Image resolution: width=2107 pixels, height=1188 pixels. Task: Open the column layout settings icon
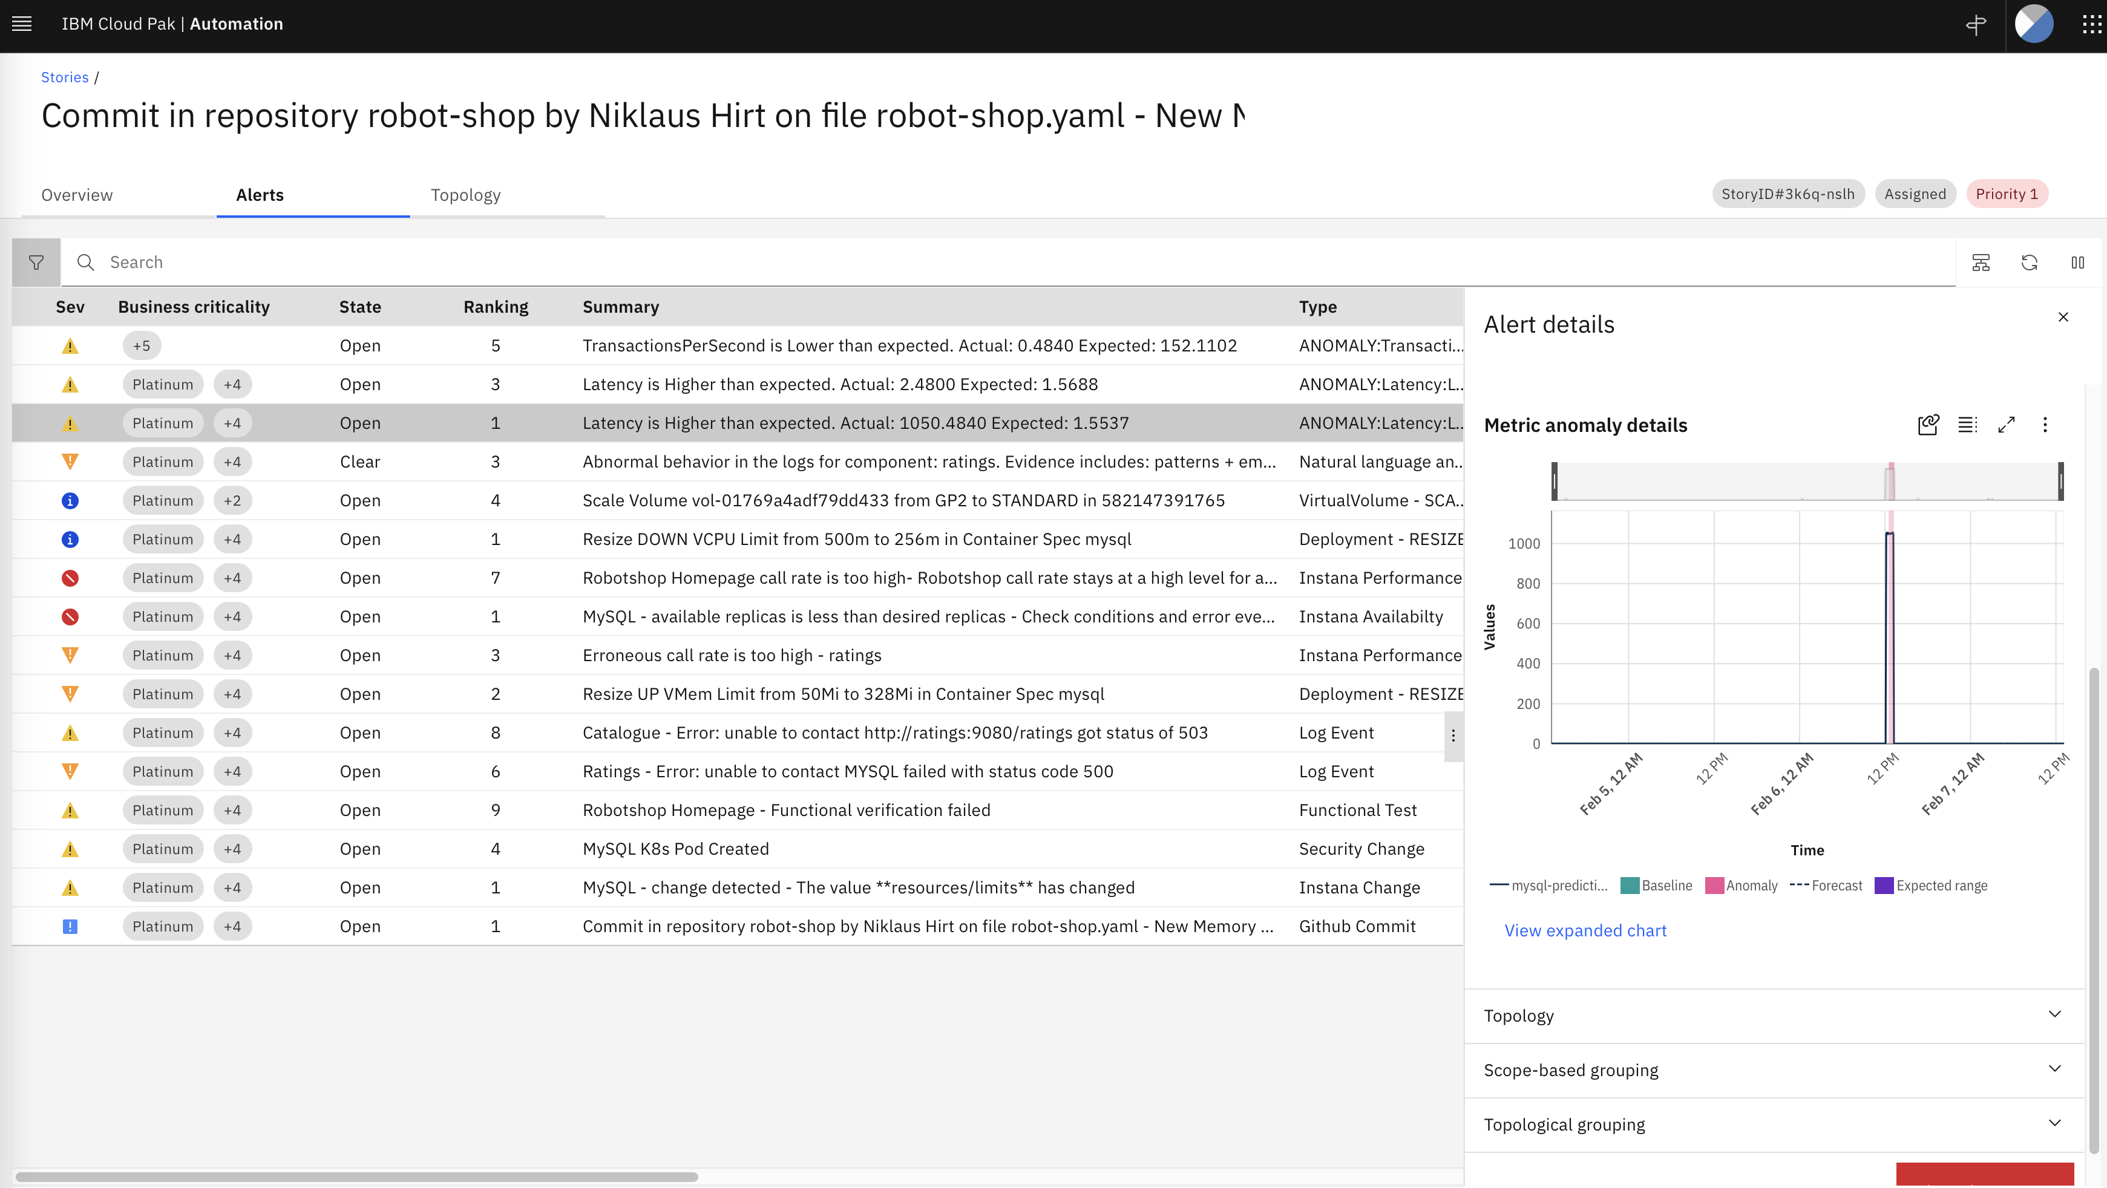[2077, 263]
